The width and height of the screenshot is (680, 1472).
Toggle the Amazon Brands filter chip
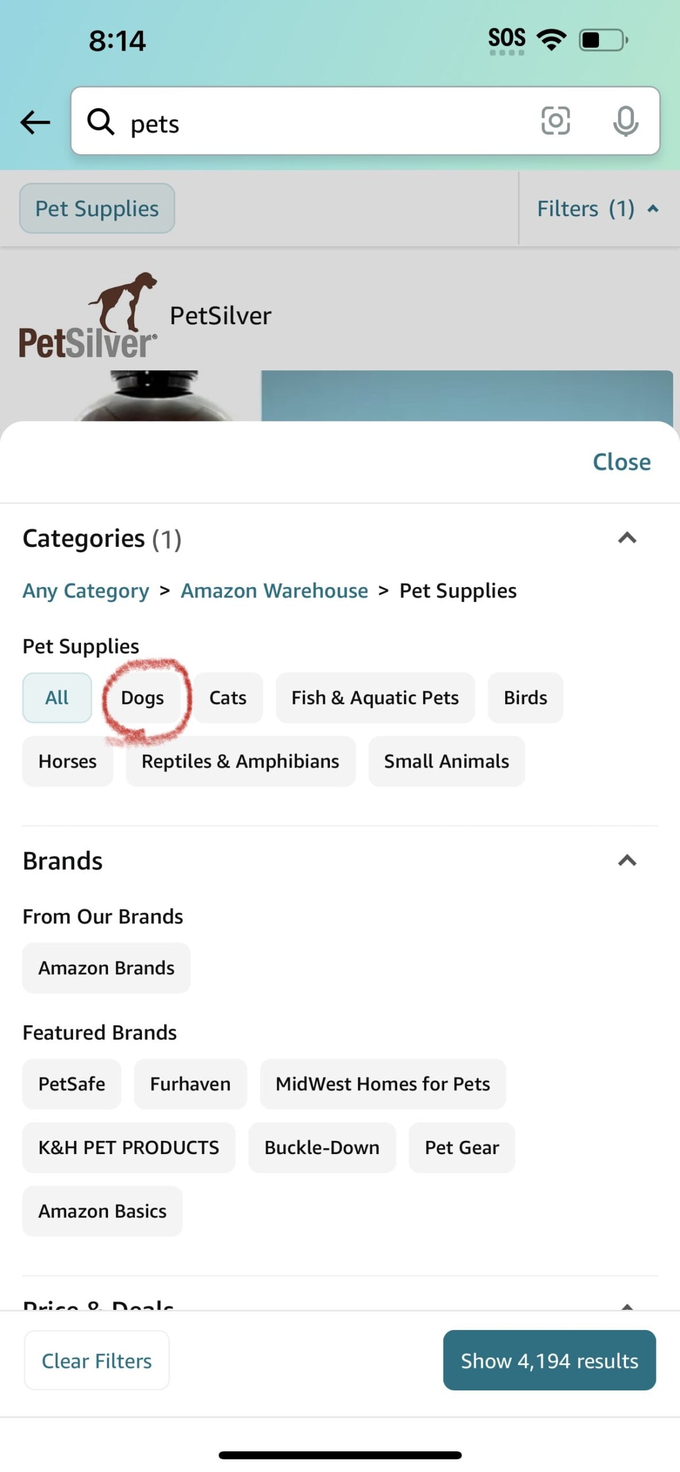coord(106,968)
